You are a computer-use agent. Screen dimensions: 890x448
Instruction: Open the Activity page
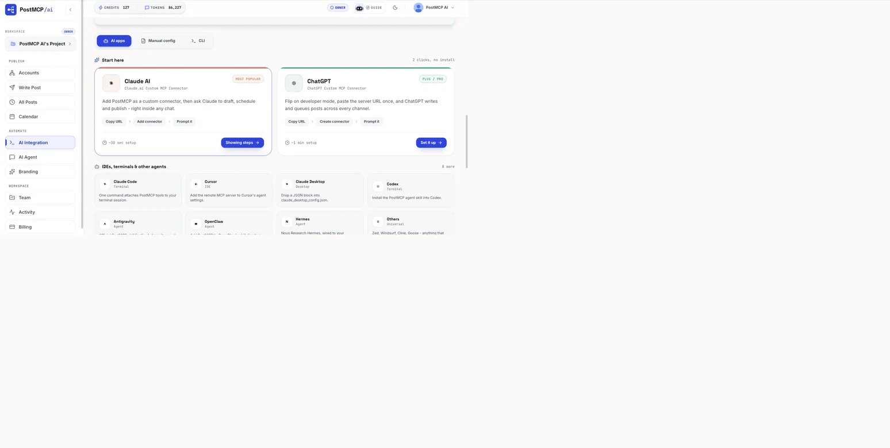[40, 212]
